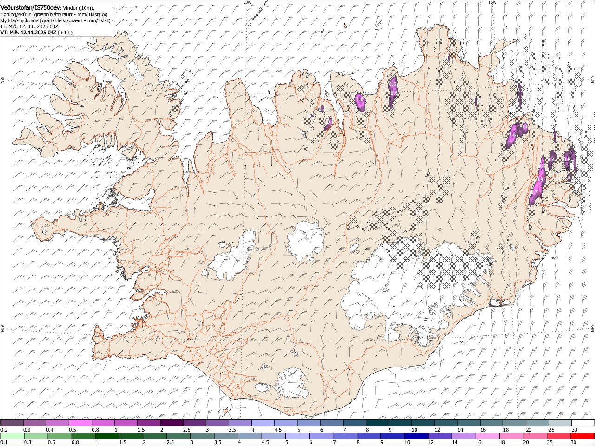Click the deep blue swatch labeled 10 in the bottom legend row

tap(416, 436)
